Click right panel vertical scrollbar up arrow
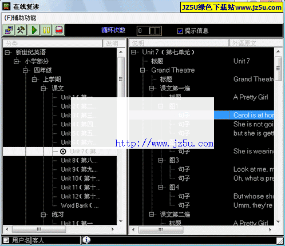This screenshot has height=246, width=285. (x=278, y=51)
